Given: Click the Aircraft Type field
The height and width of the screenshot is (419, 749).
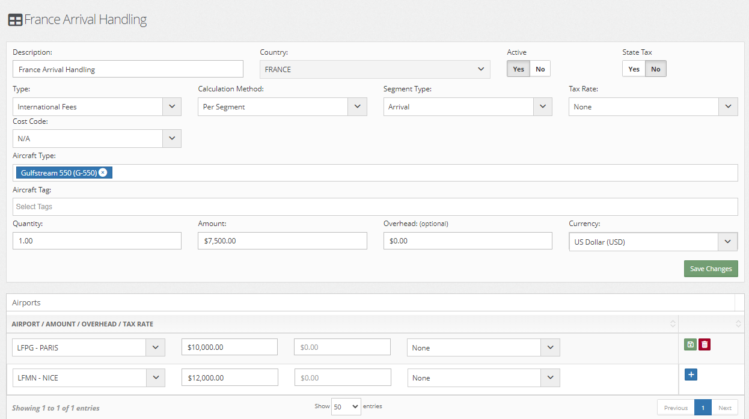Looking at the screenshot, I should [375, 173].
